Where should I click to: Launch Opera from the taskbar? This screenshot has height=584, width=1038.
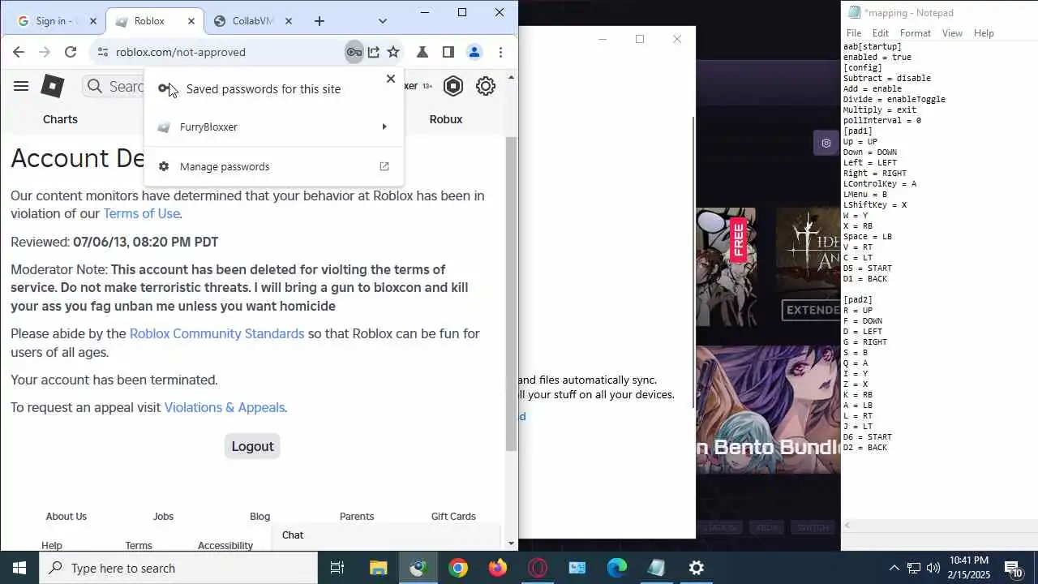pyautogui.click(x=538, y=568)
